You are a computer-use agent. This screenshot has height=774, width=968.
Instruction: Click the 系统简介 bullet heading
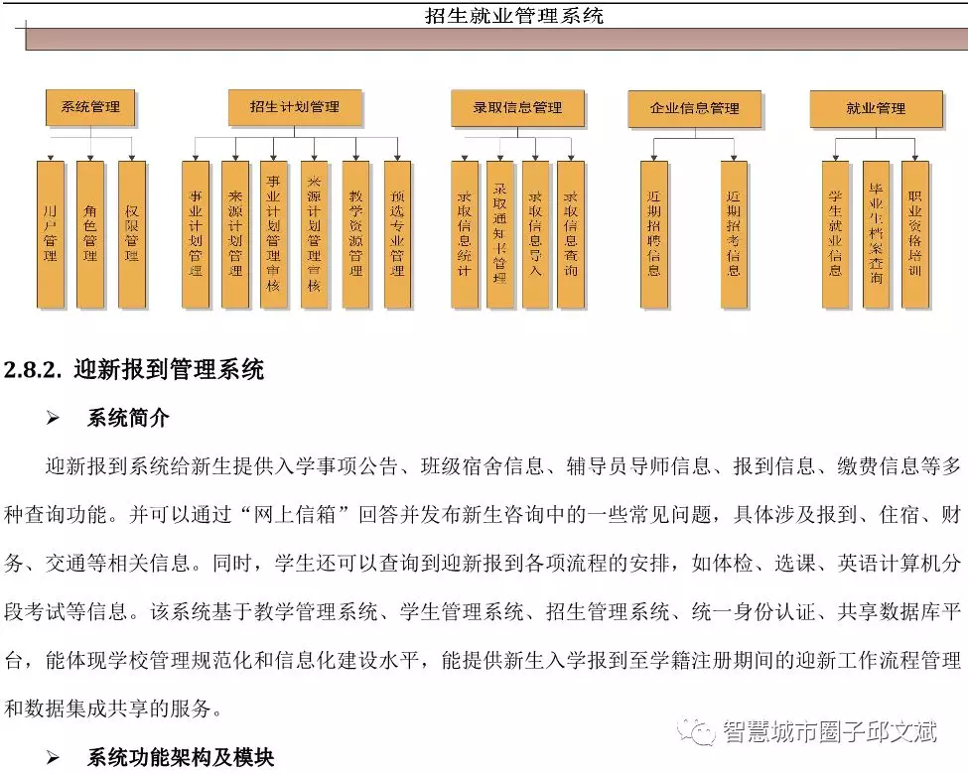[128, 419]
